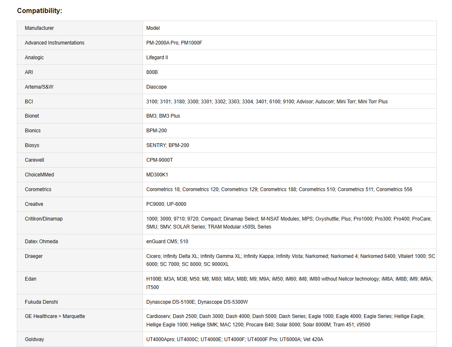452x347 pixels.
Task: Select the GE Healthcare > Marquette cell
Action: 55,316
